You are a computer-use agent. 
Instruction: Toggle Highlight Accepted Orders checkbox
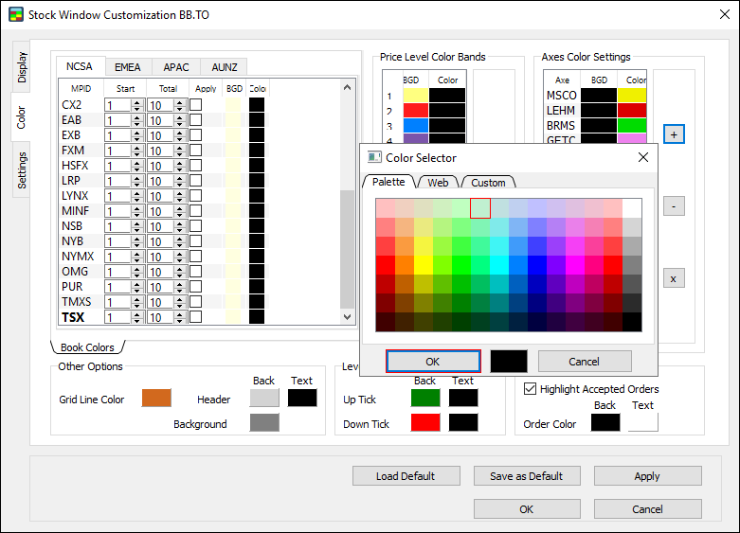pos(531,388)
